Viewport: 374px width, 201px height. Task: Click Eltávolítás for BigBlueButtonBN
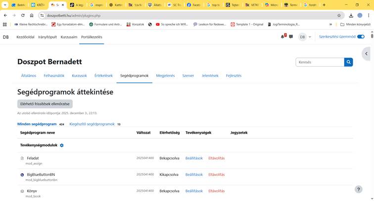[217, 175]
